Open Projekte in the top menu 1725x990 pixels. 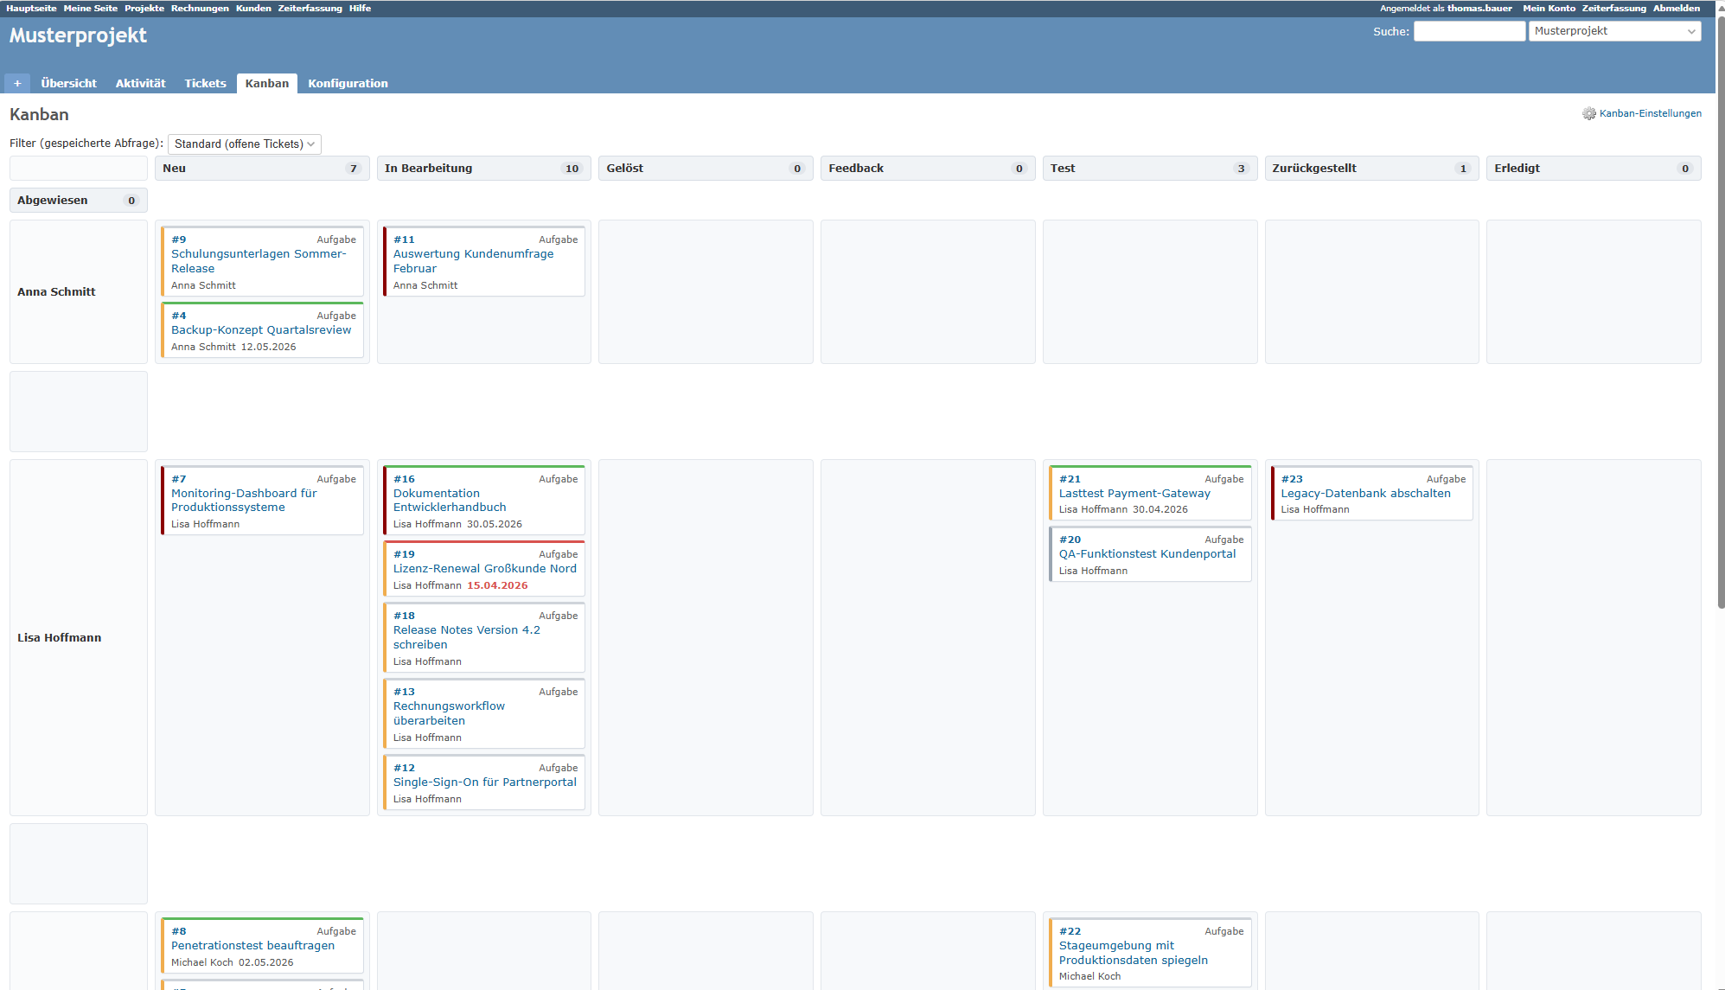click(144, 8)
